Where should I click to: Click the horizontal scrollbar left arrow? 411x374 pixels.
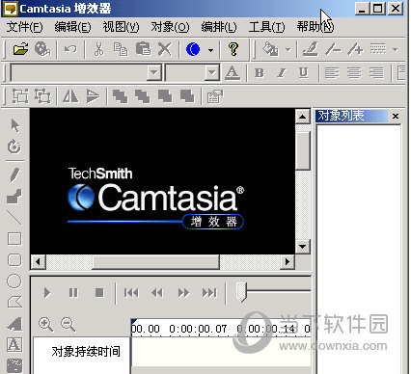[39, 262]
